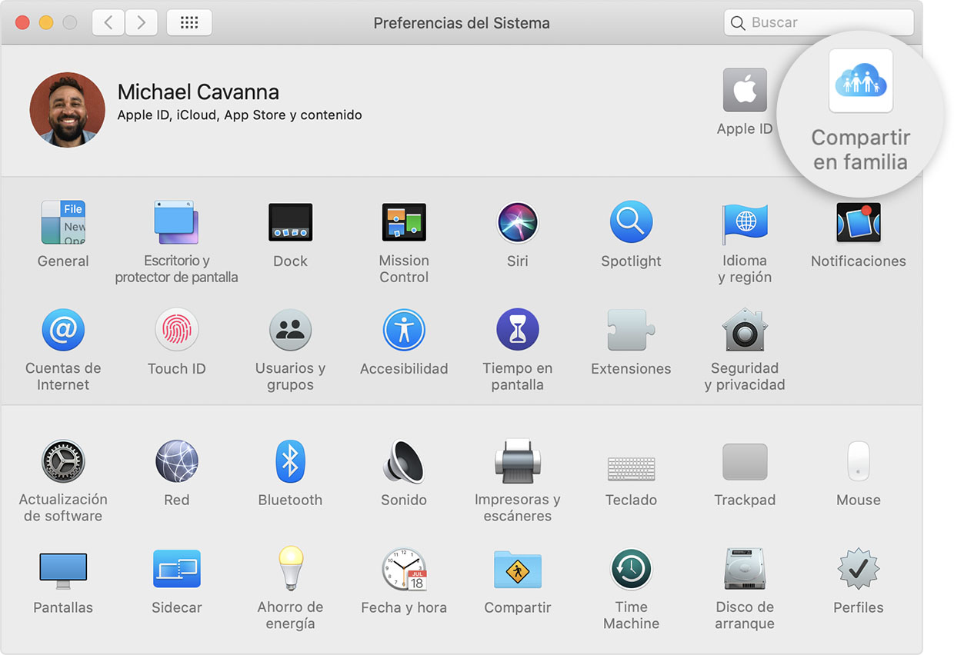Open Disco de arranque settings

[x=743, y=569]
